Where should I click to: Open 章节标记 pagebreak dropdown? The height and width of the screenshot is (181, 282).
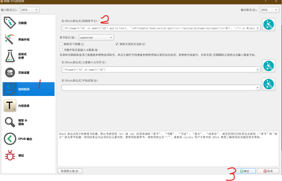pyautogui.click(x=96, y=38)
